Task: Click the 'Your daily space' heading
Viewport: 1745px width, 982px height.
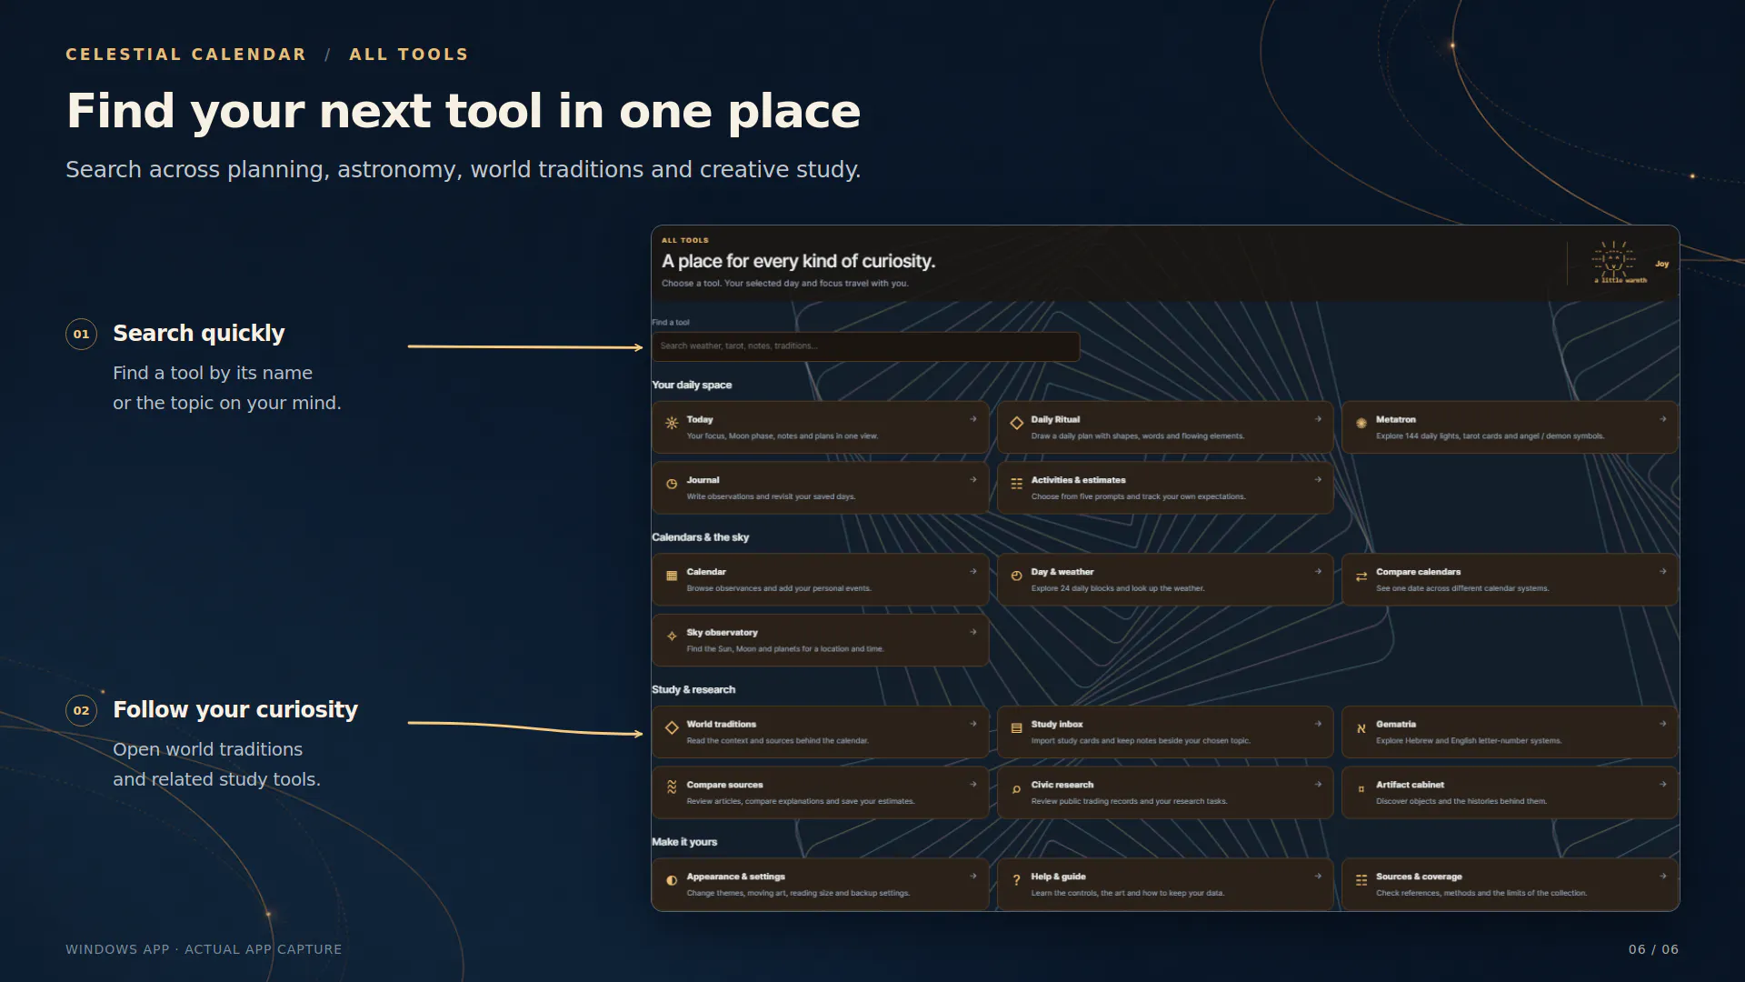Action: pos(692,386)
